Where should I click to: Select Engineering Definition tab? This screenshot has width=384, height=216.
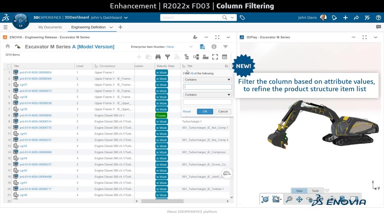(x=88, y=27)
